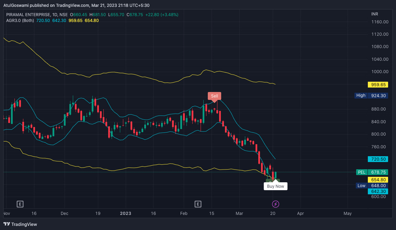Click the yellow 654.80 price label
396x230 pixels.
click(x=378, y=180)
